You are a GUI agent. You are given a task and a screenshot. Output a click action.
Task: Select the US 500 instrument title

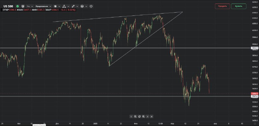8,6
